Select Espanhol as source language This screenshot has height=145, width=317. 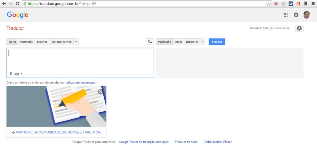[x=42, y=42]
